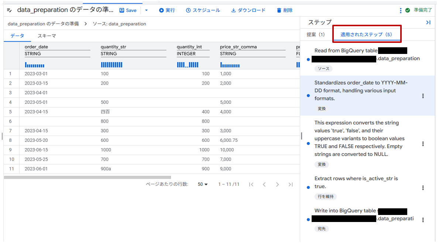Go to next page of results
439x246 pixels.
[277, 184]
